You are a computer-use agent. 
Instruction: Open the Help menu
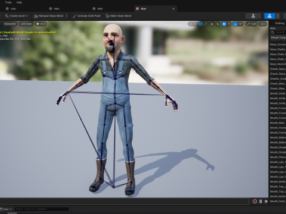click(x=19, y=2)
